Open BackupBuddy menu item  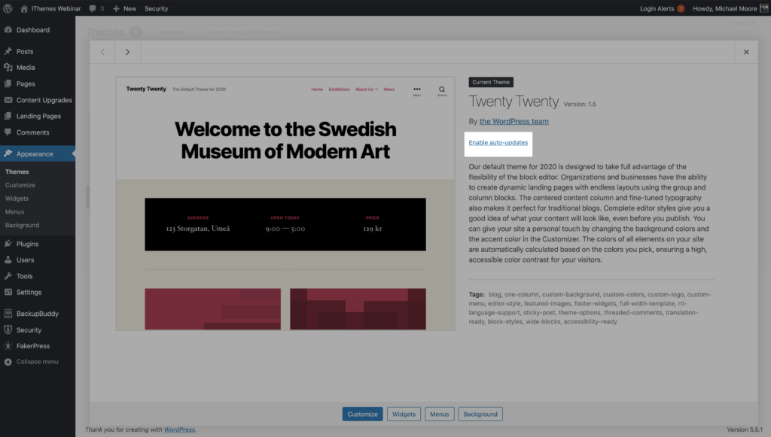[x=38, y=313]
